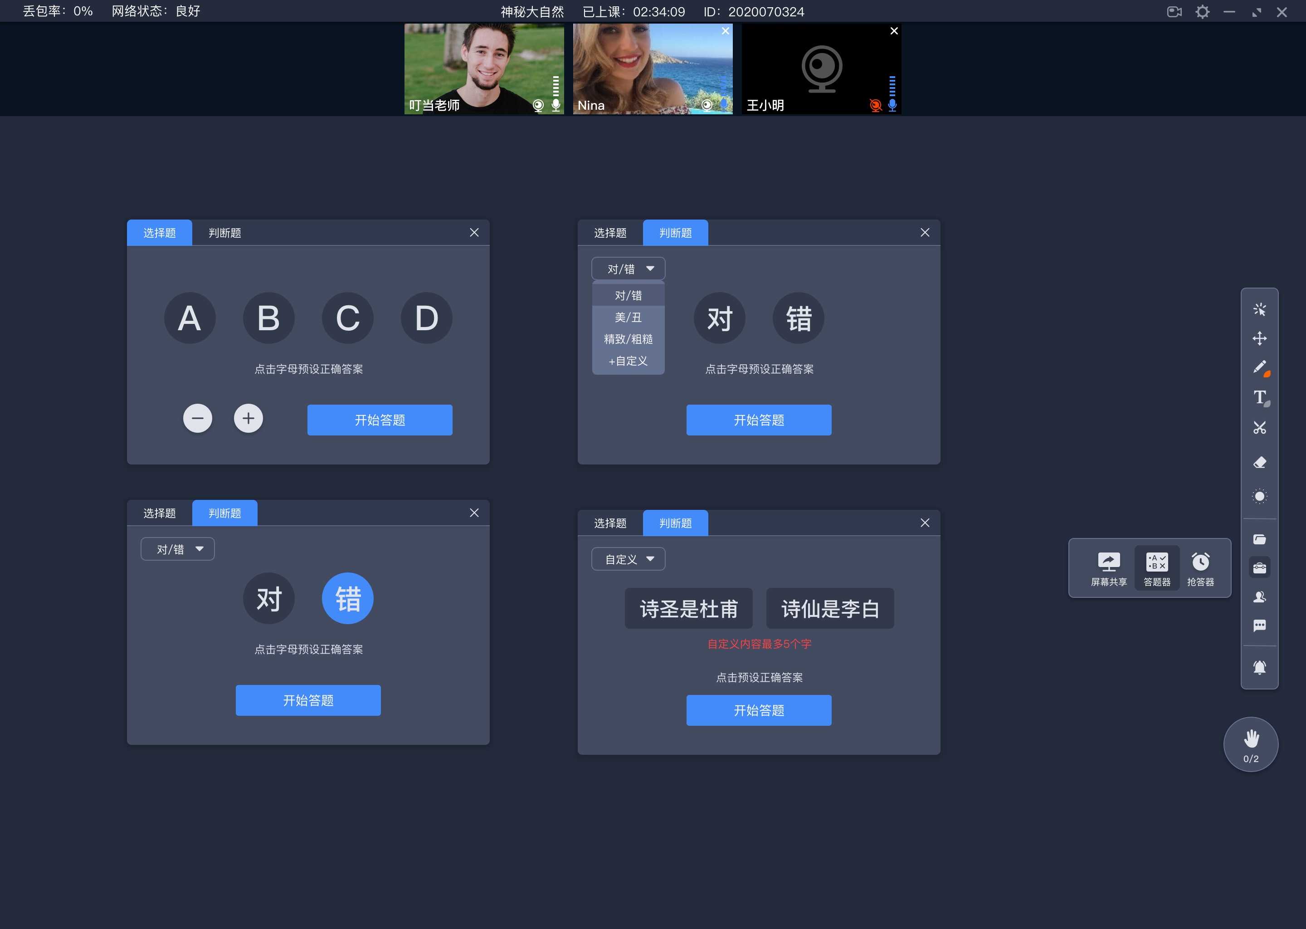Click plus button to add answer option
1306x929 pixels.
click(248, 418)
